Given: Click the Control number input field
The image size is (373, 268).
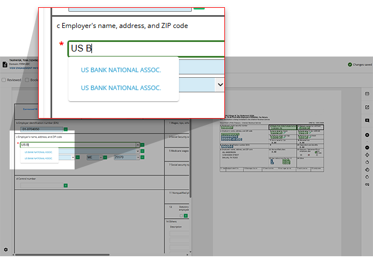Looking at the screenshot, I should click(x=42, y=185).
